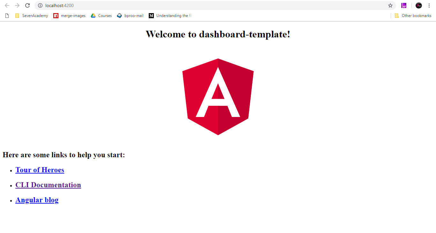Open the Axure RP extension icon

click(x=404, y=5)
